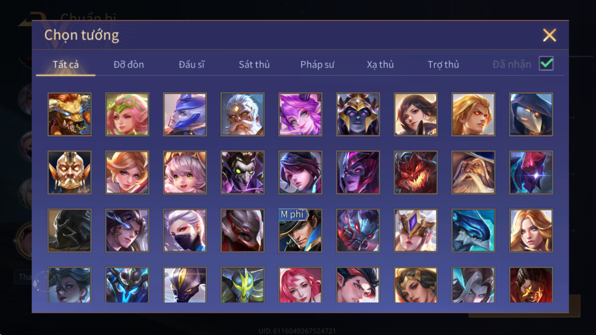Select the golden-masked pointy-eared hero

69,173
